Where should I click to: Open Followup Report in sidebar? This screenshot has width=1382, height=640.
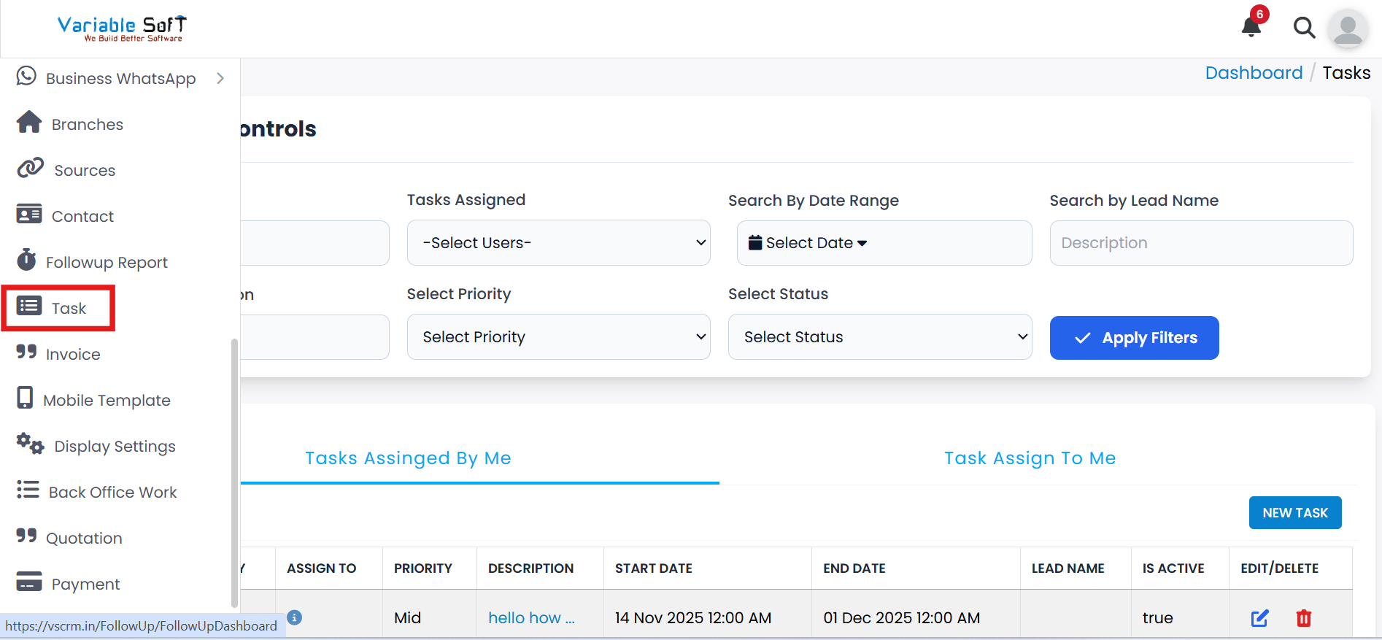(x=107, y=263)
